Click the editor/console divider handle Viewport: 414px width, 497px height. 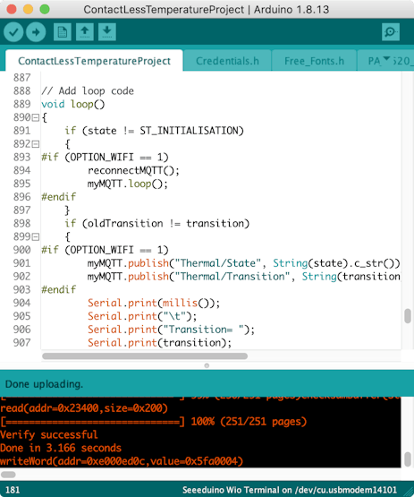pyautogui.click(x=207, y=365)
